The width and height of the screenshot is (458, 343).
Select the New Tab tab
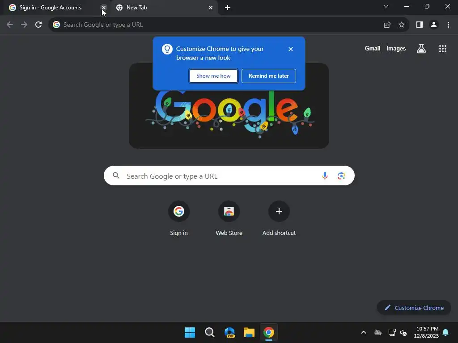[165, 8]
